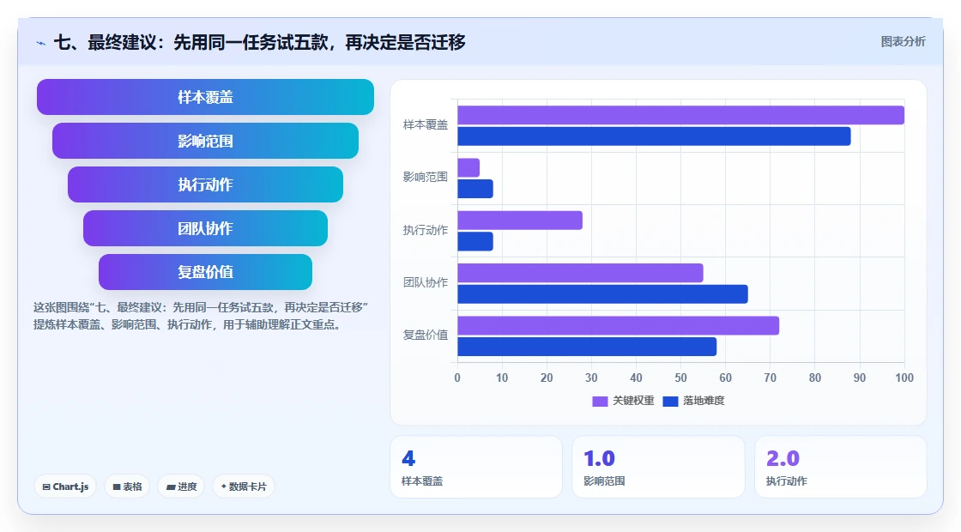Click the purple 团队协作 chart bar
The height and width of the screenshot is (532, 961).
580,274
